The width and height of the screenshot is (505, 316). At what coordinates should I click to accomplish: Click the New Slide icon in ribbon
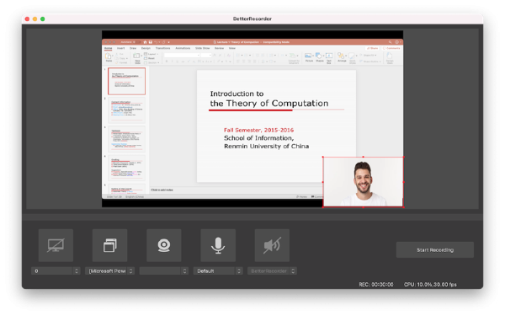click(x=137, y=58)
